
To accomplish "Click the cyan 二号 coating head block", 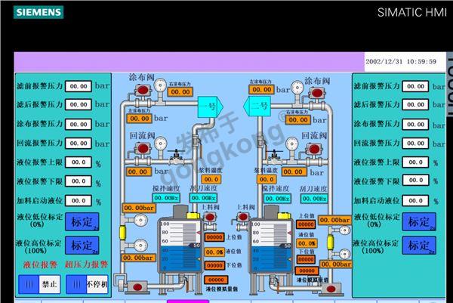I will pyautogui.click(x=257, y=106).
